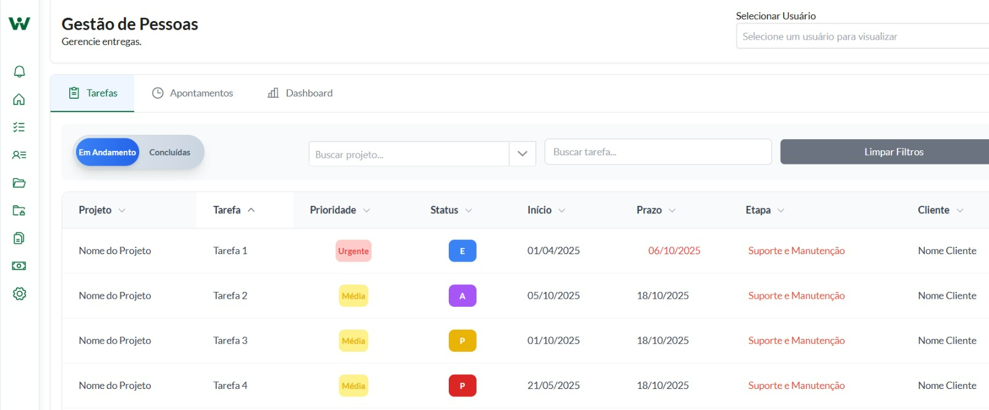Open the home icon in sidebar
This screenshot has height=410, width=989.
coord(19,100)
